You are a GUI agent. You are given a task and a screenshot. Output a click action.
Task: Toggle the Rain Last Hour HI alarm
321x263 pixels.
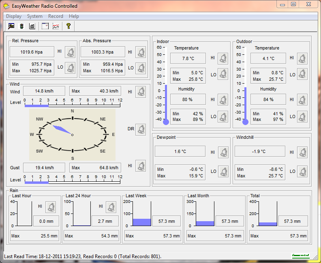tap(51, 207)
